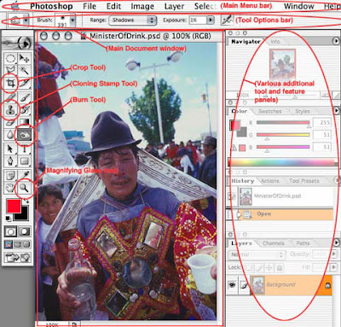Switch to Quick Mask mode
This screenshot has width=341, height=327.
click(x=25, y=231)
